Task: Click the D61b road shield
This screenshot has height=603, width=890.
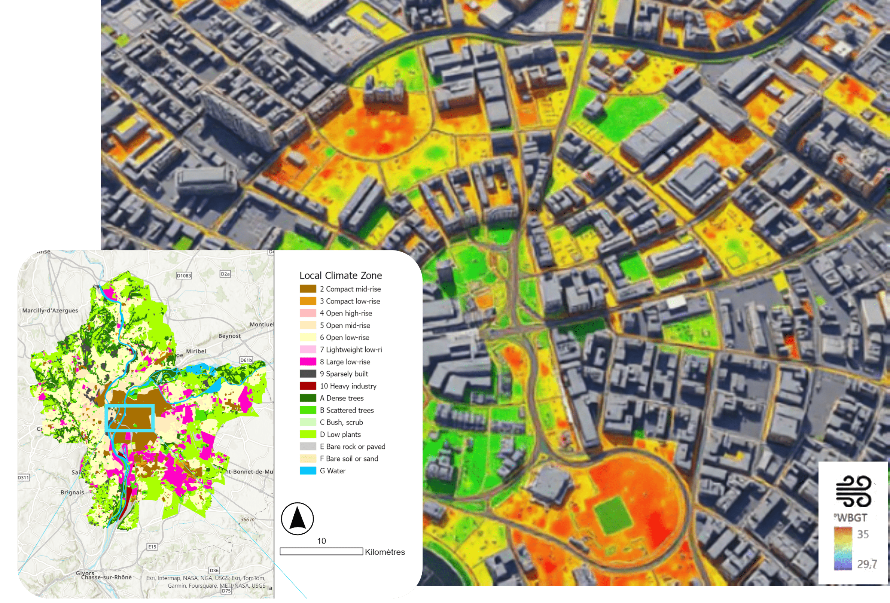Action: pos(246,360)
